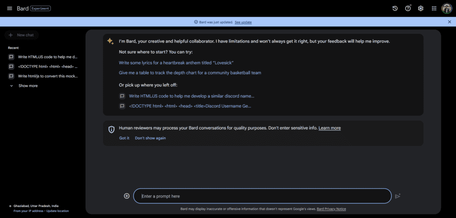The width and height of the screenshot is (456, 218).
Task: Dismiss the Bard update banner
Action: pos(449,22)
